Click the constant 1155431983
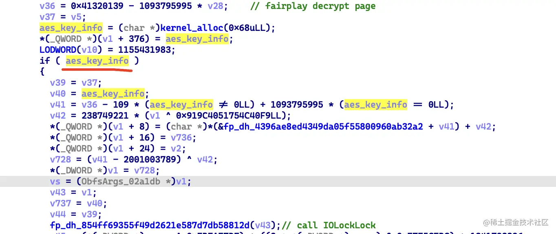Screen dimensions: 556x234 pos(147,50)
